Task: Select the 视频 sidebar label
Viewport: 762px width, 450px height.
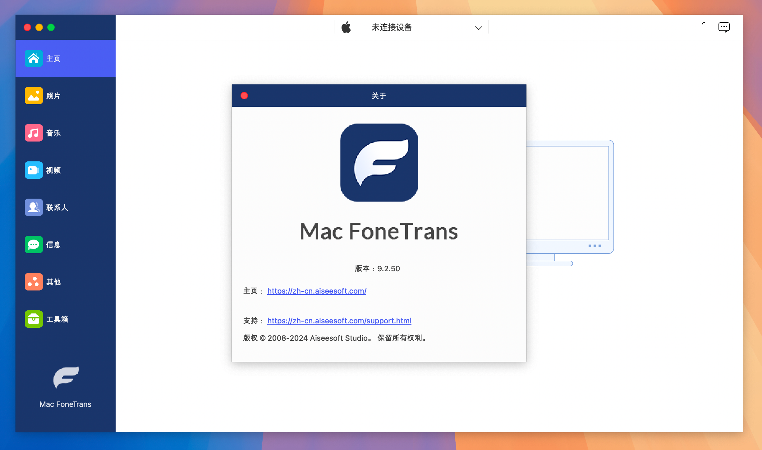Action: point(53,170)
